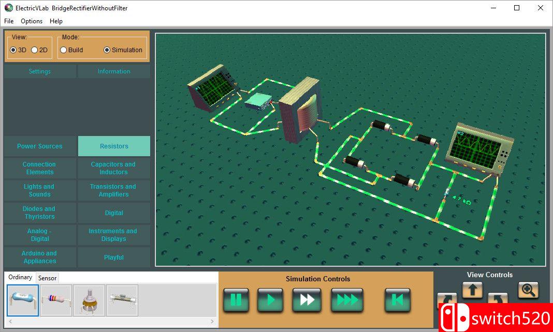The image size is (553, 332).
Task: Select the 3D view option
Action: click(13, 50)
